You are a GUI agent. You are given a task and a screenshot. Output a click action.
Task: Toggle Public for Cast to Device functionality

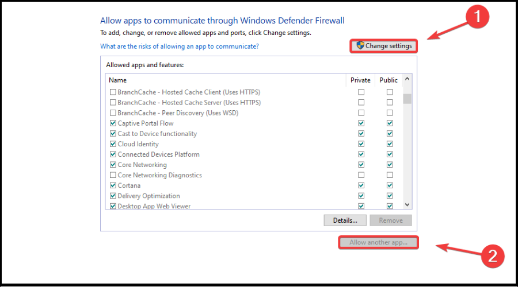(390, 133)
